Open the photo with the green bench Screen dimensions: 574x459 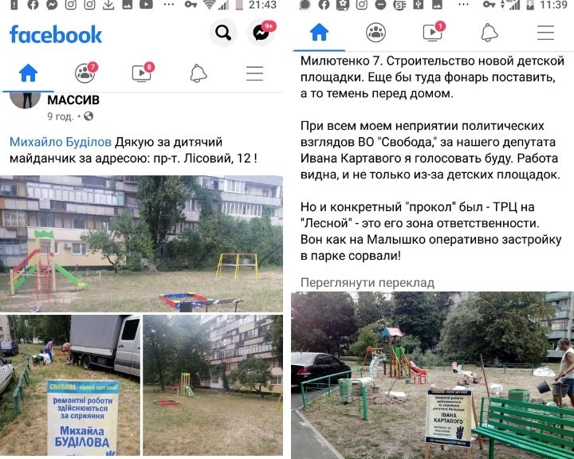click(433, 375)
